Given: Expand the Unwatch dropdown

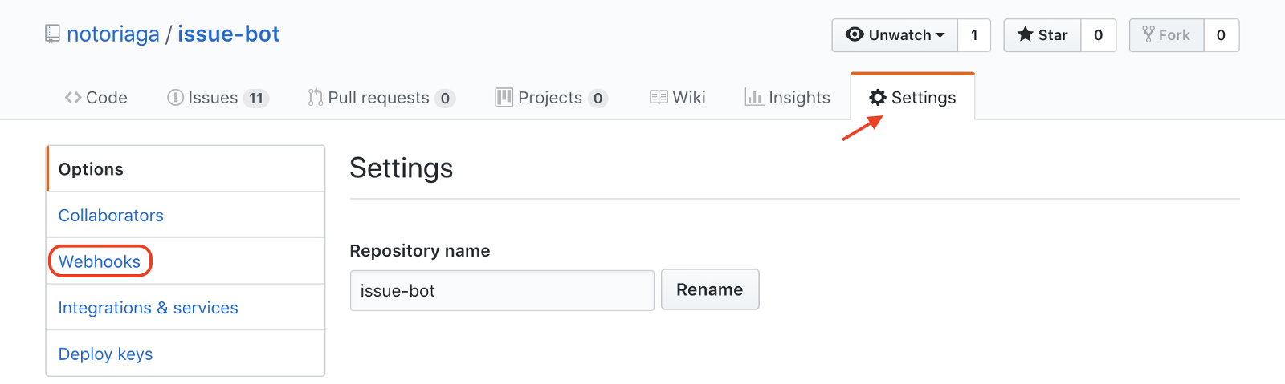Looking at the screenshot, I should pyautogui.click(x=895, y=35).
